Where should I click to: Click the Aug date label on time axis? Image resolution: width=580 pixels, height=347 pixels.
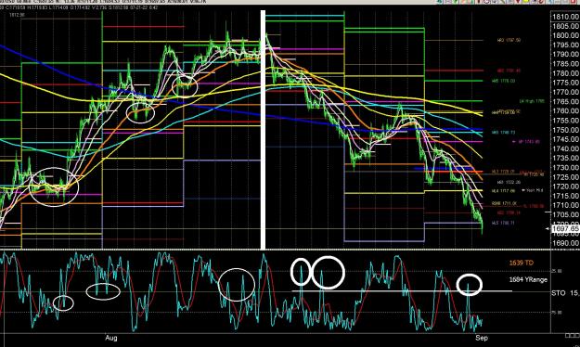(x=111, y=338)
